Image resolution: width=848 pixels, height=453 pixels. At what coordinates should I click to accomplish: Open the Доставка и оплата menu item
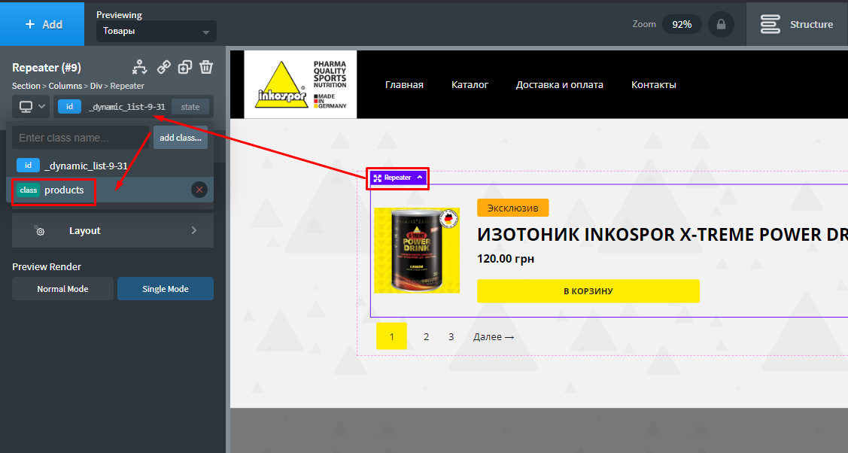pyautogui.click(x=559, y=85)
